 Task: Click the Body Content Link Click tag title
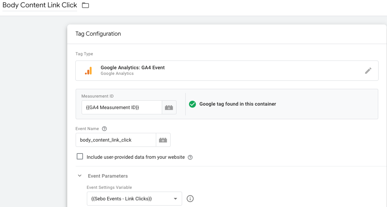(x=40, y=5)
